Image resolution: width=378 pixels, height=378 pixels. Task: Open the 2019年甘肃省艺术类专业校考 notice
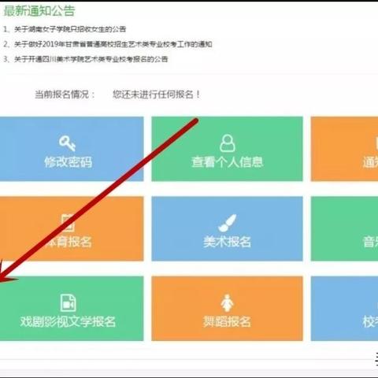coord(113,44)
